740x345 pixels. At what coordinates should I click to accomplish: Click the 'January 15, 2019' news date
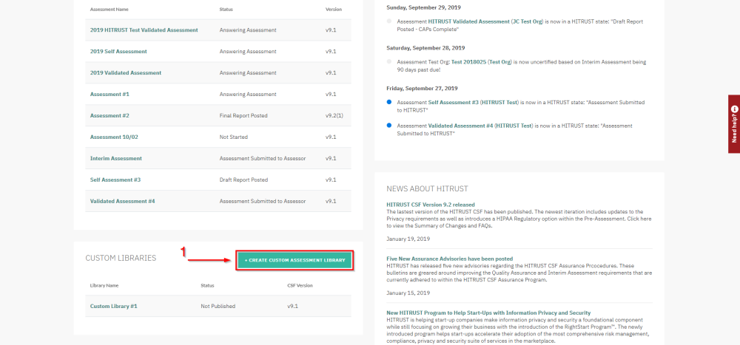coord(408,293)
